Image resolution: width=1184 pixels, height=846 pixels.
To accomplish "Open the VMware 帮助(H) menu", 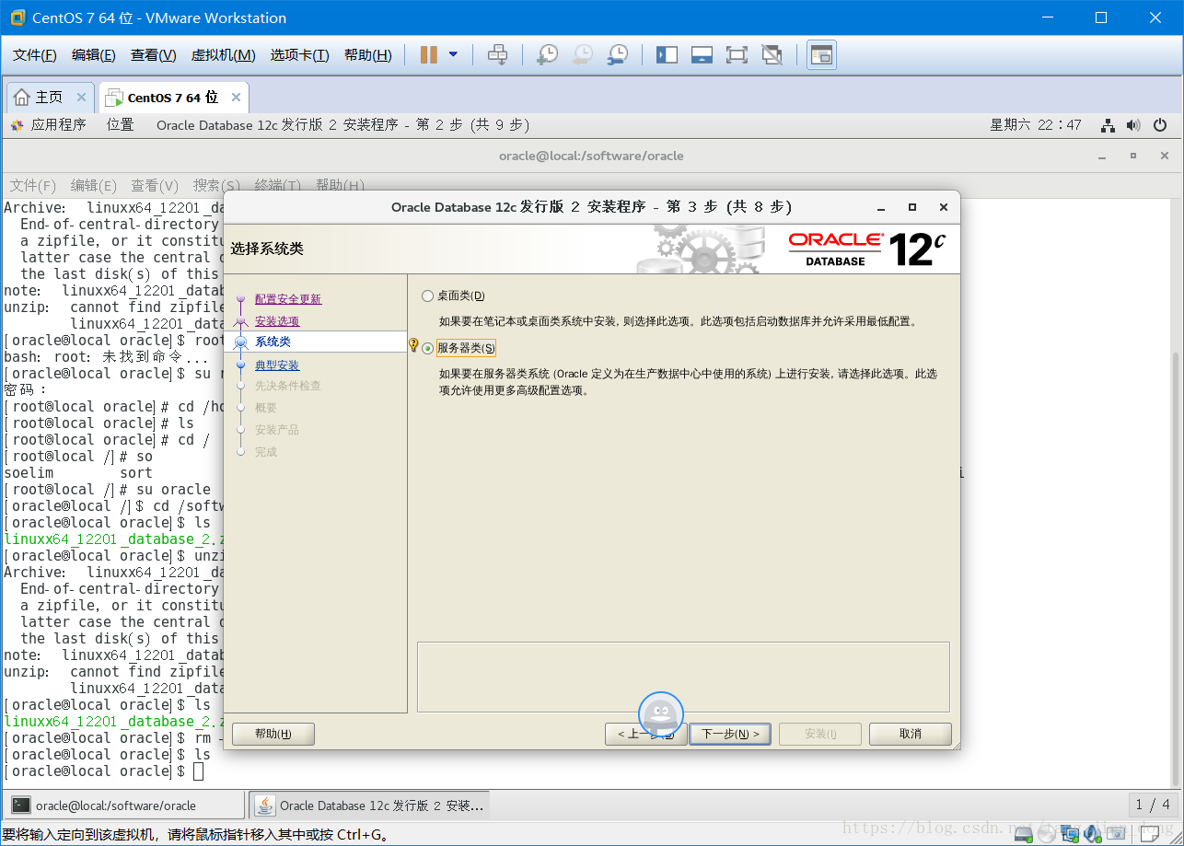I will (x=367, y=55).
